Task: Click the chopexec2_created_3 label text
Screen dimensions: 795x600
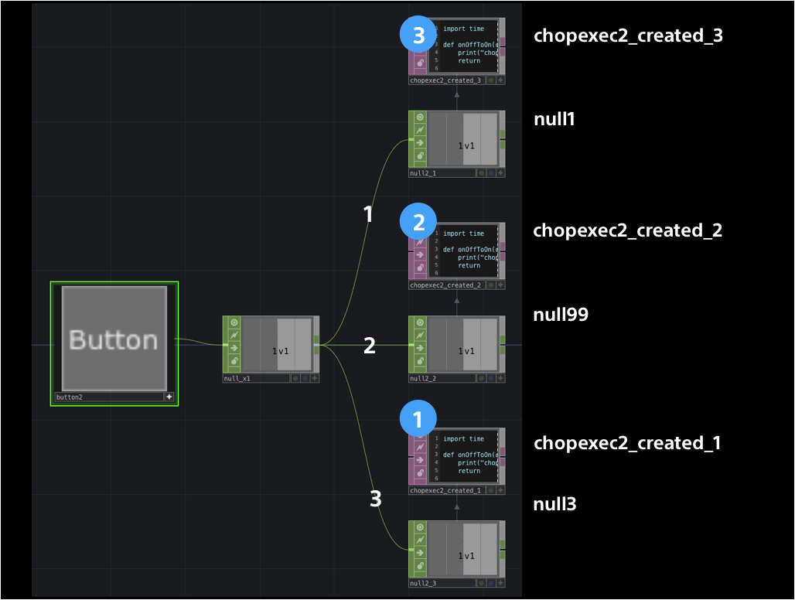Action: click(x=627, y=35)
